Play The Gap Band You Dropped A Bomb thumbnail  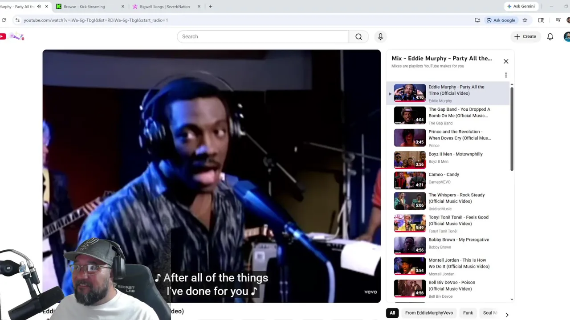tap(410, 115)
